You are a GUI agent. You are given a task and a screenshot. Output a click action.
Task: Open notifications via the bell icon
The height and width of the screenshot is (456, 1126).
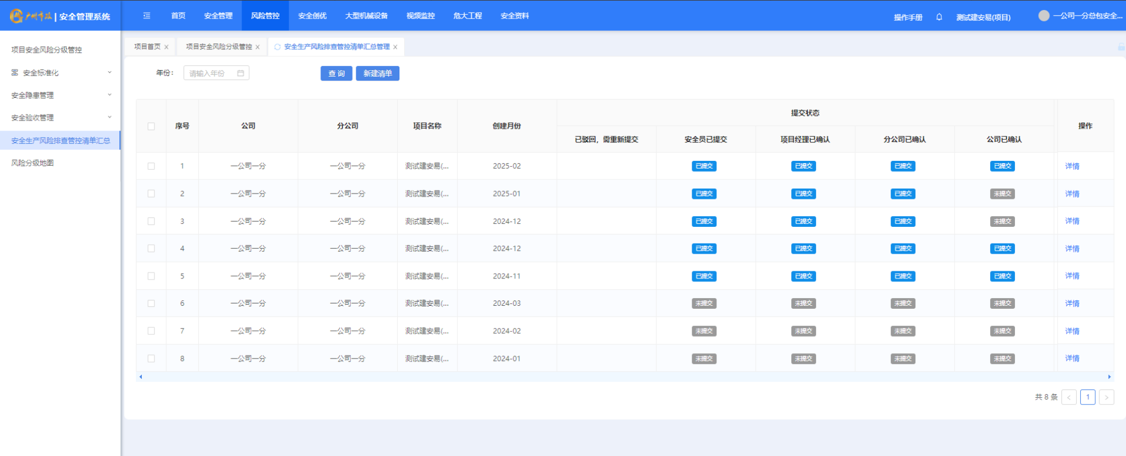tap(939, 17)
